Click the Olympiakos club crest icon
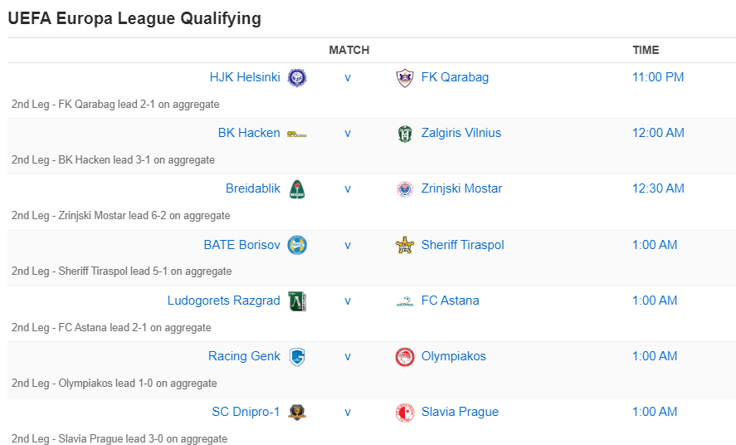Screen dimensions: 736x445 404,356
